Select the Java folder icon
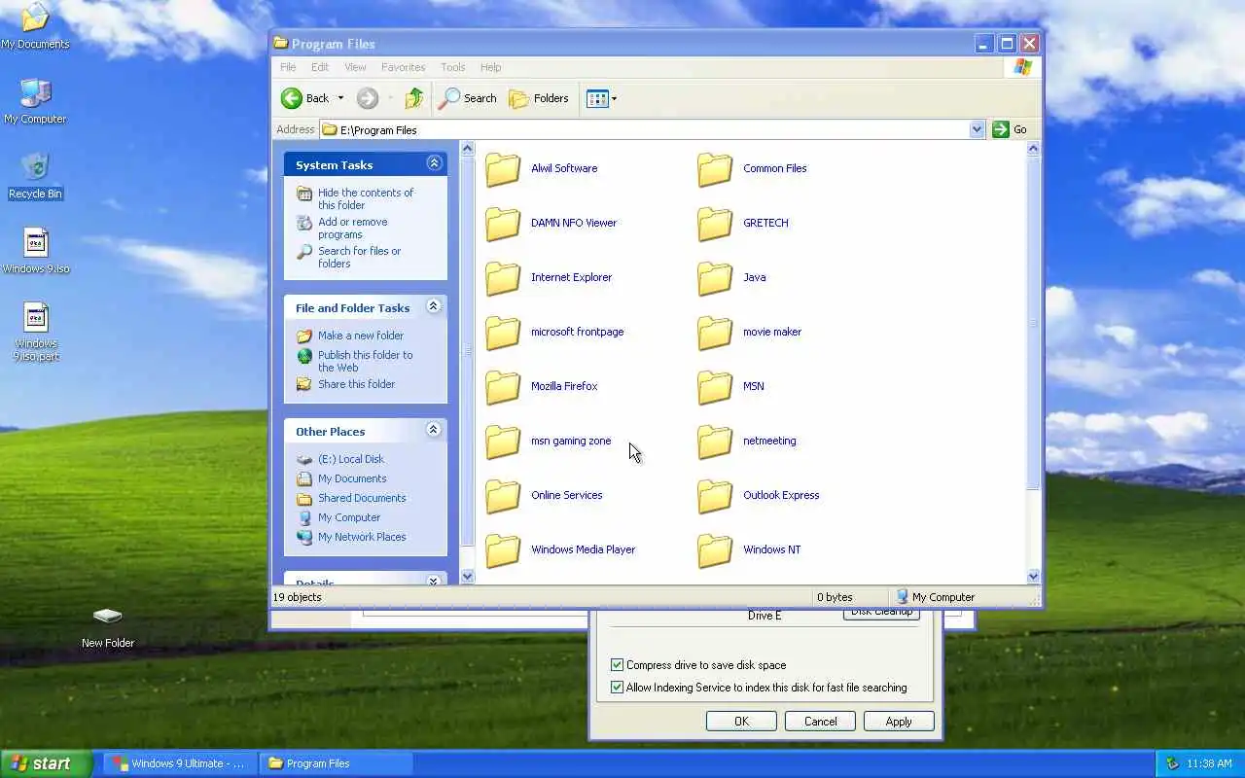 (x=715, y=278)
